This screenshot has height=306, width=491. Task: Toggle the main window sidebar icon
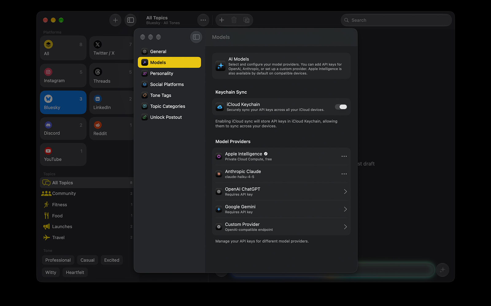coord(130,20)
